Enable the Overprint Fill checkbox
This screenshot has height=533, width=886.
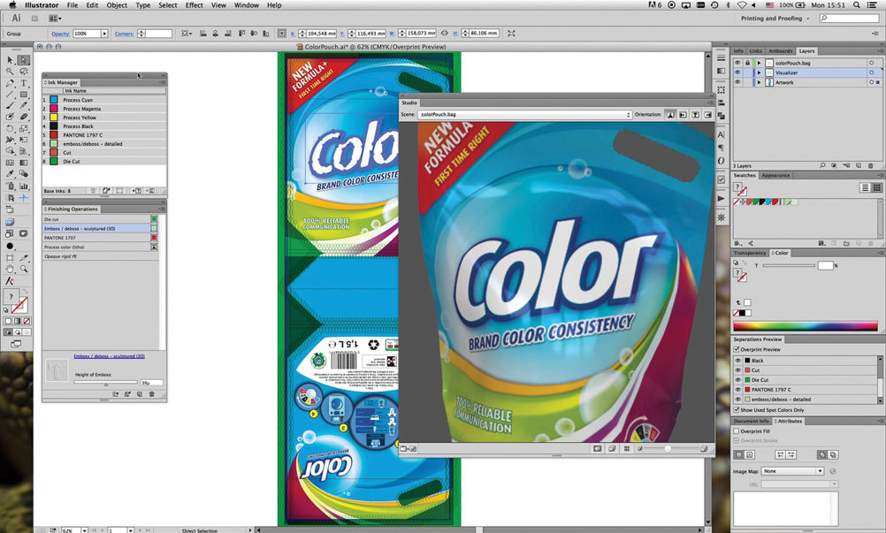coord(737,430)
